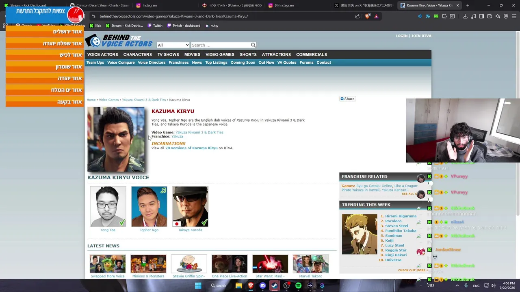Go to Team Ups submenu link
Image resolution: width=520 pixels, height=292 pixels.
pos(95,62)
